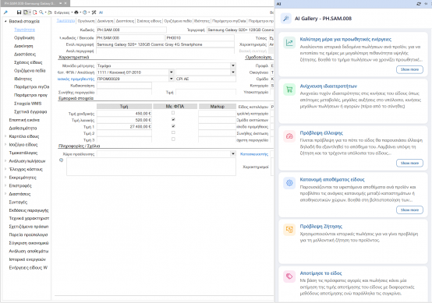
Task: Open the Ανίχνευση ιδιαιτεροτήτων card title
Action: (x=328, y=86)
